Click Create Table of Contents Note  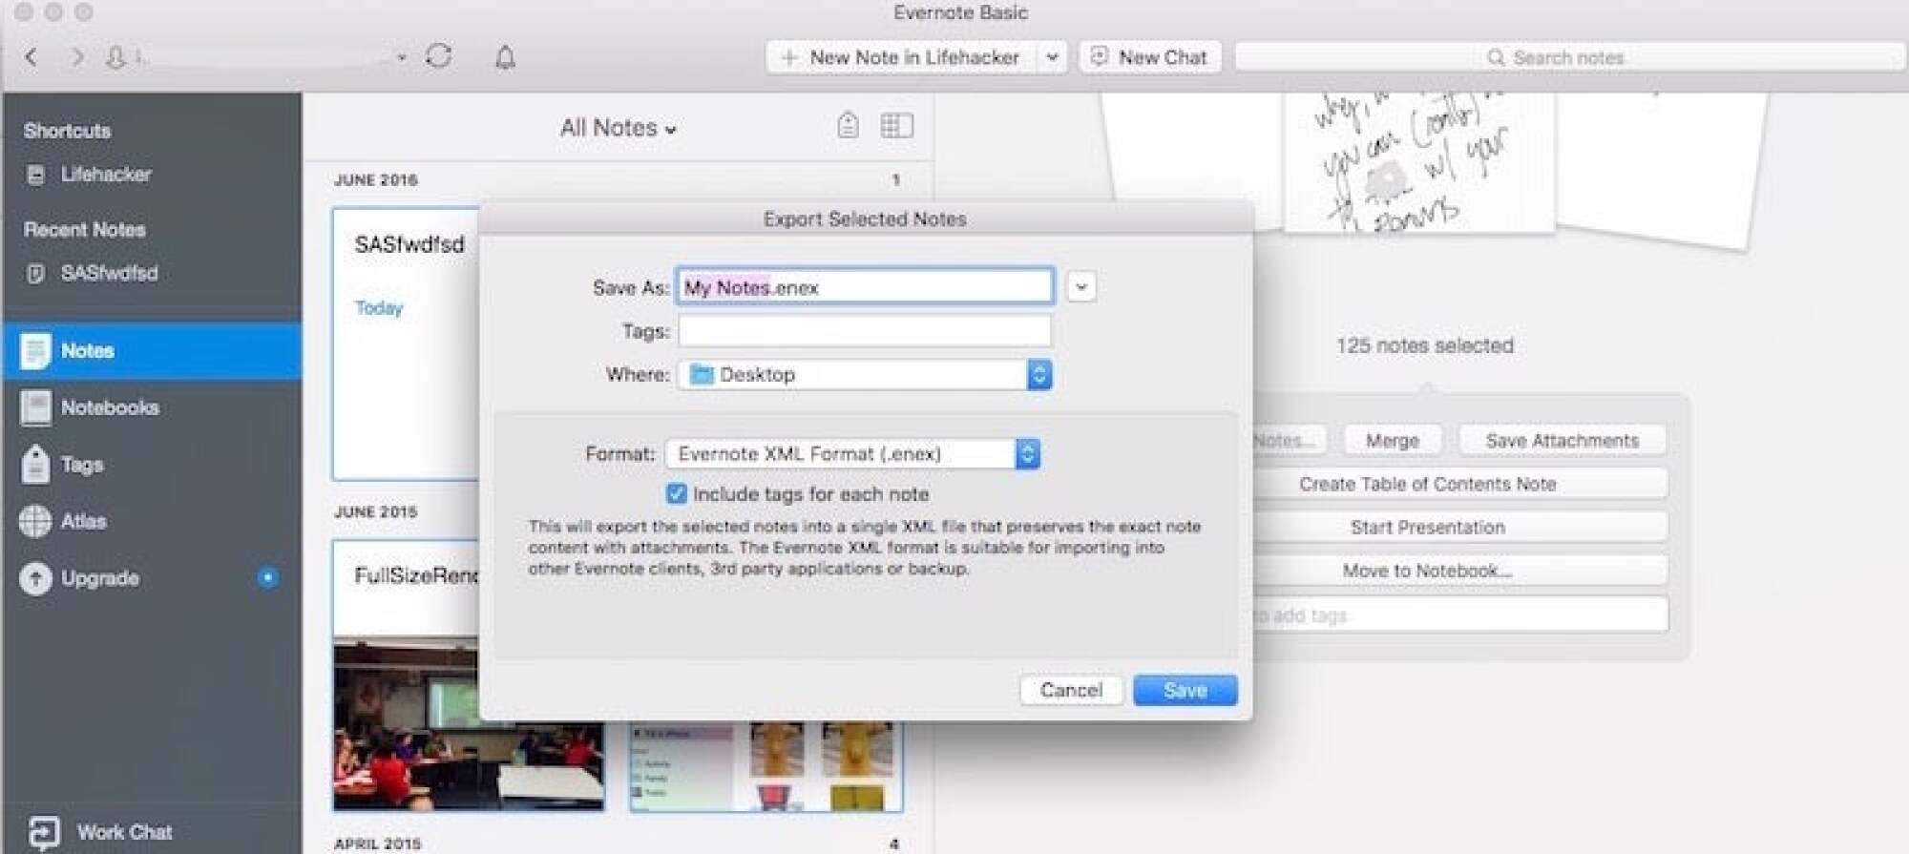tap(1460, 484)
